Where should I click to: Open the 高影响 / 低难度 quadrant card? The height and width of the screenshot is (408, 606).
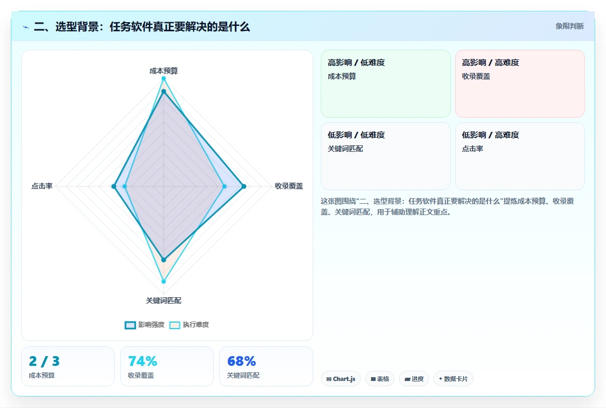(386, 84)
